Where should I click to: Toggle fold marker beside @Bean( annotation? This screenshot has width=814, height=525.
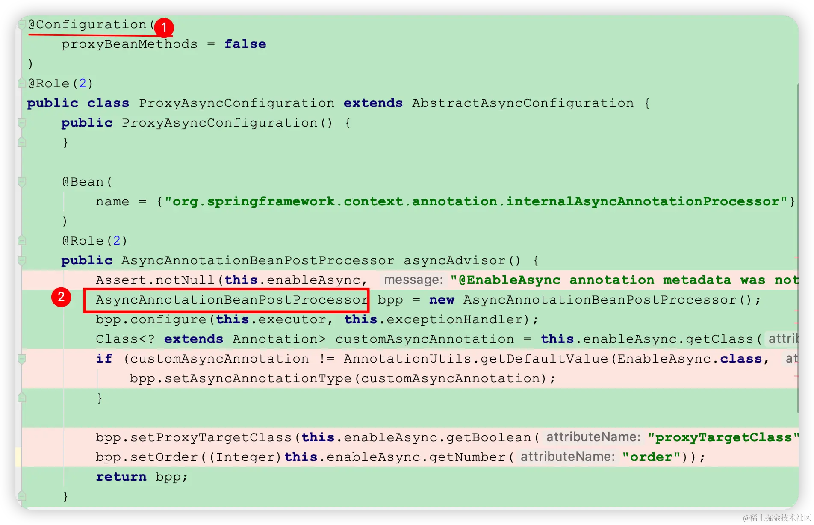point(22,182)
